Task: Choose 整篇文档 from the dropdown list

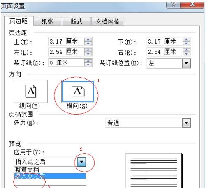Action: (50, 170)
